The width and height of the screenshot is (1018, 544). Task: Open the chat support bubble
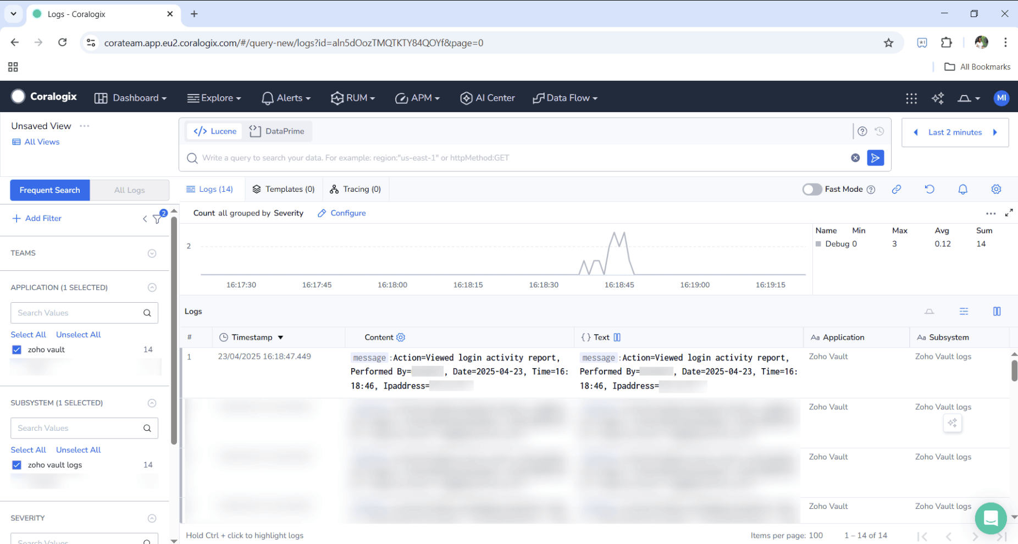tap(991, 518)
